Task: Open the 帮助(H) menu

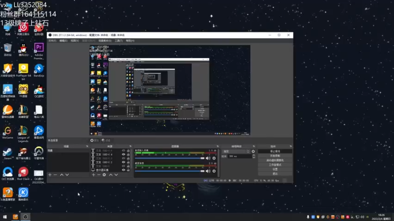Action: pos(130,41)
